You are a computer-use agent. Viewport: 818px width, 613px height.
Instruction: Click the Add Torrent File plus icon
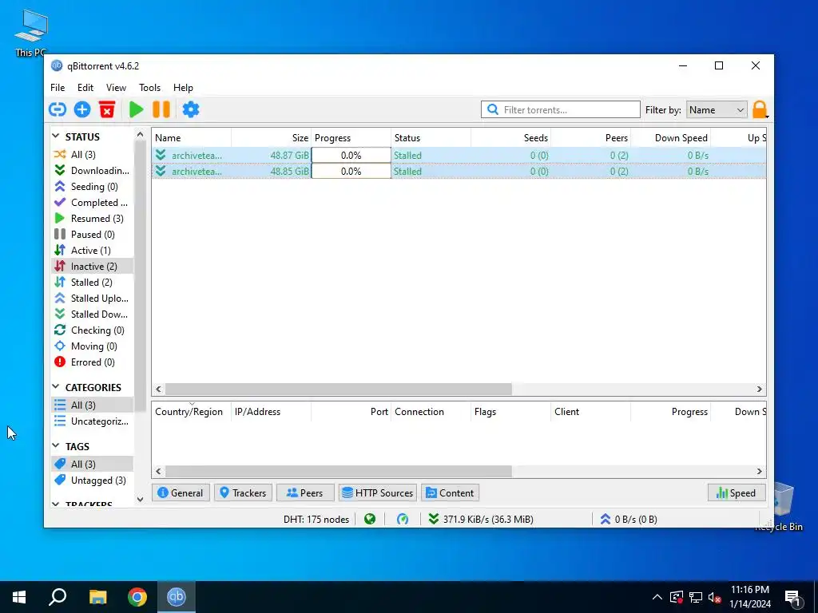point(82,109)
